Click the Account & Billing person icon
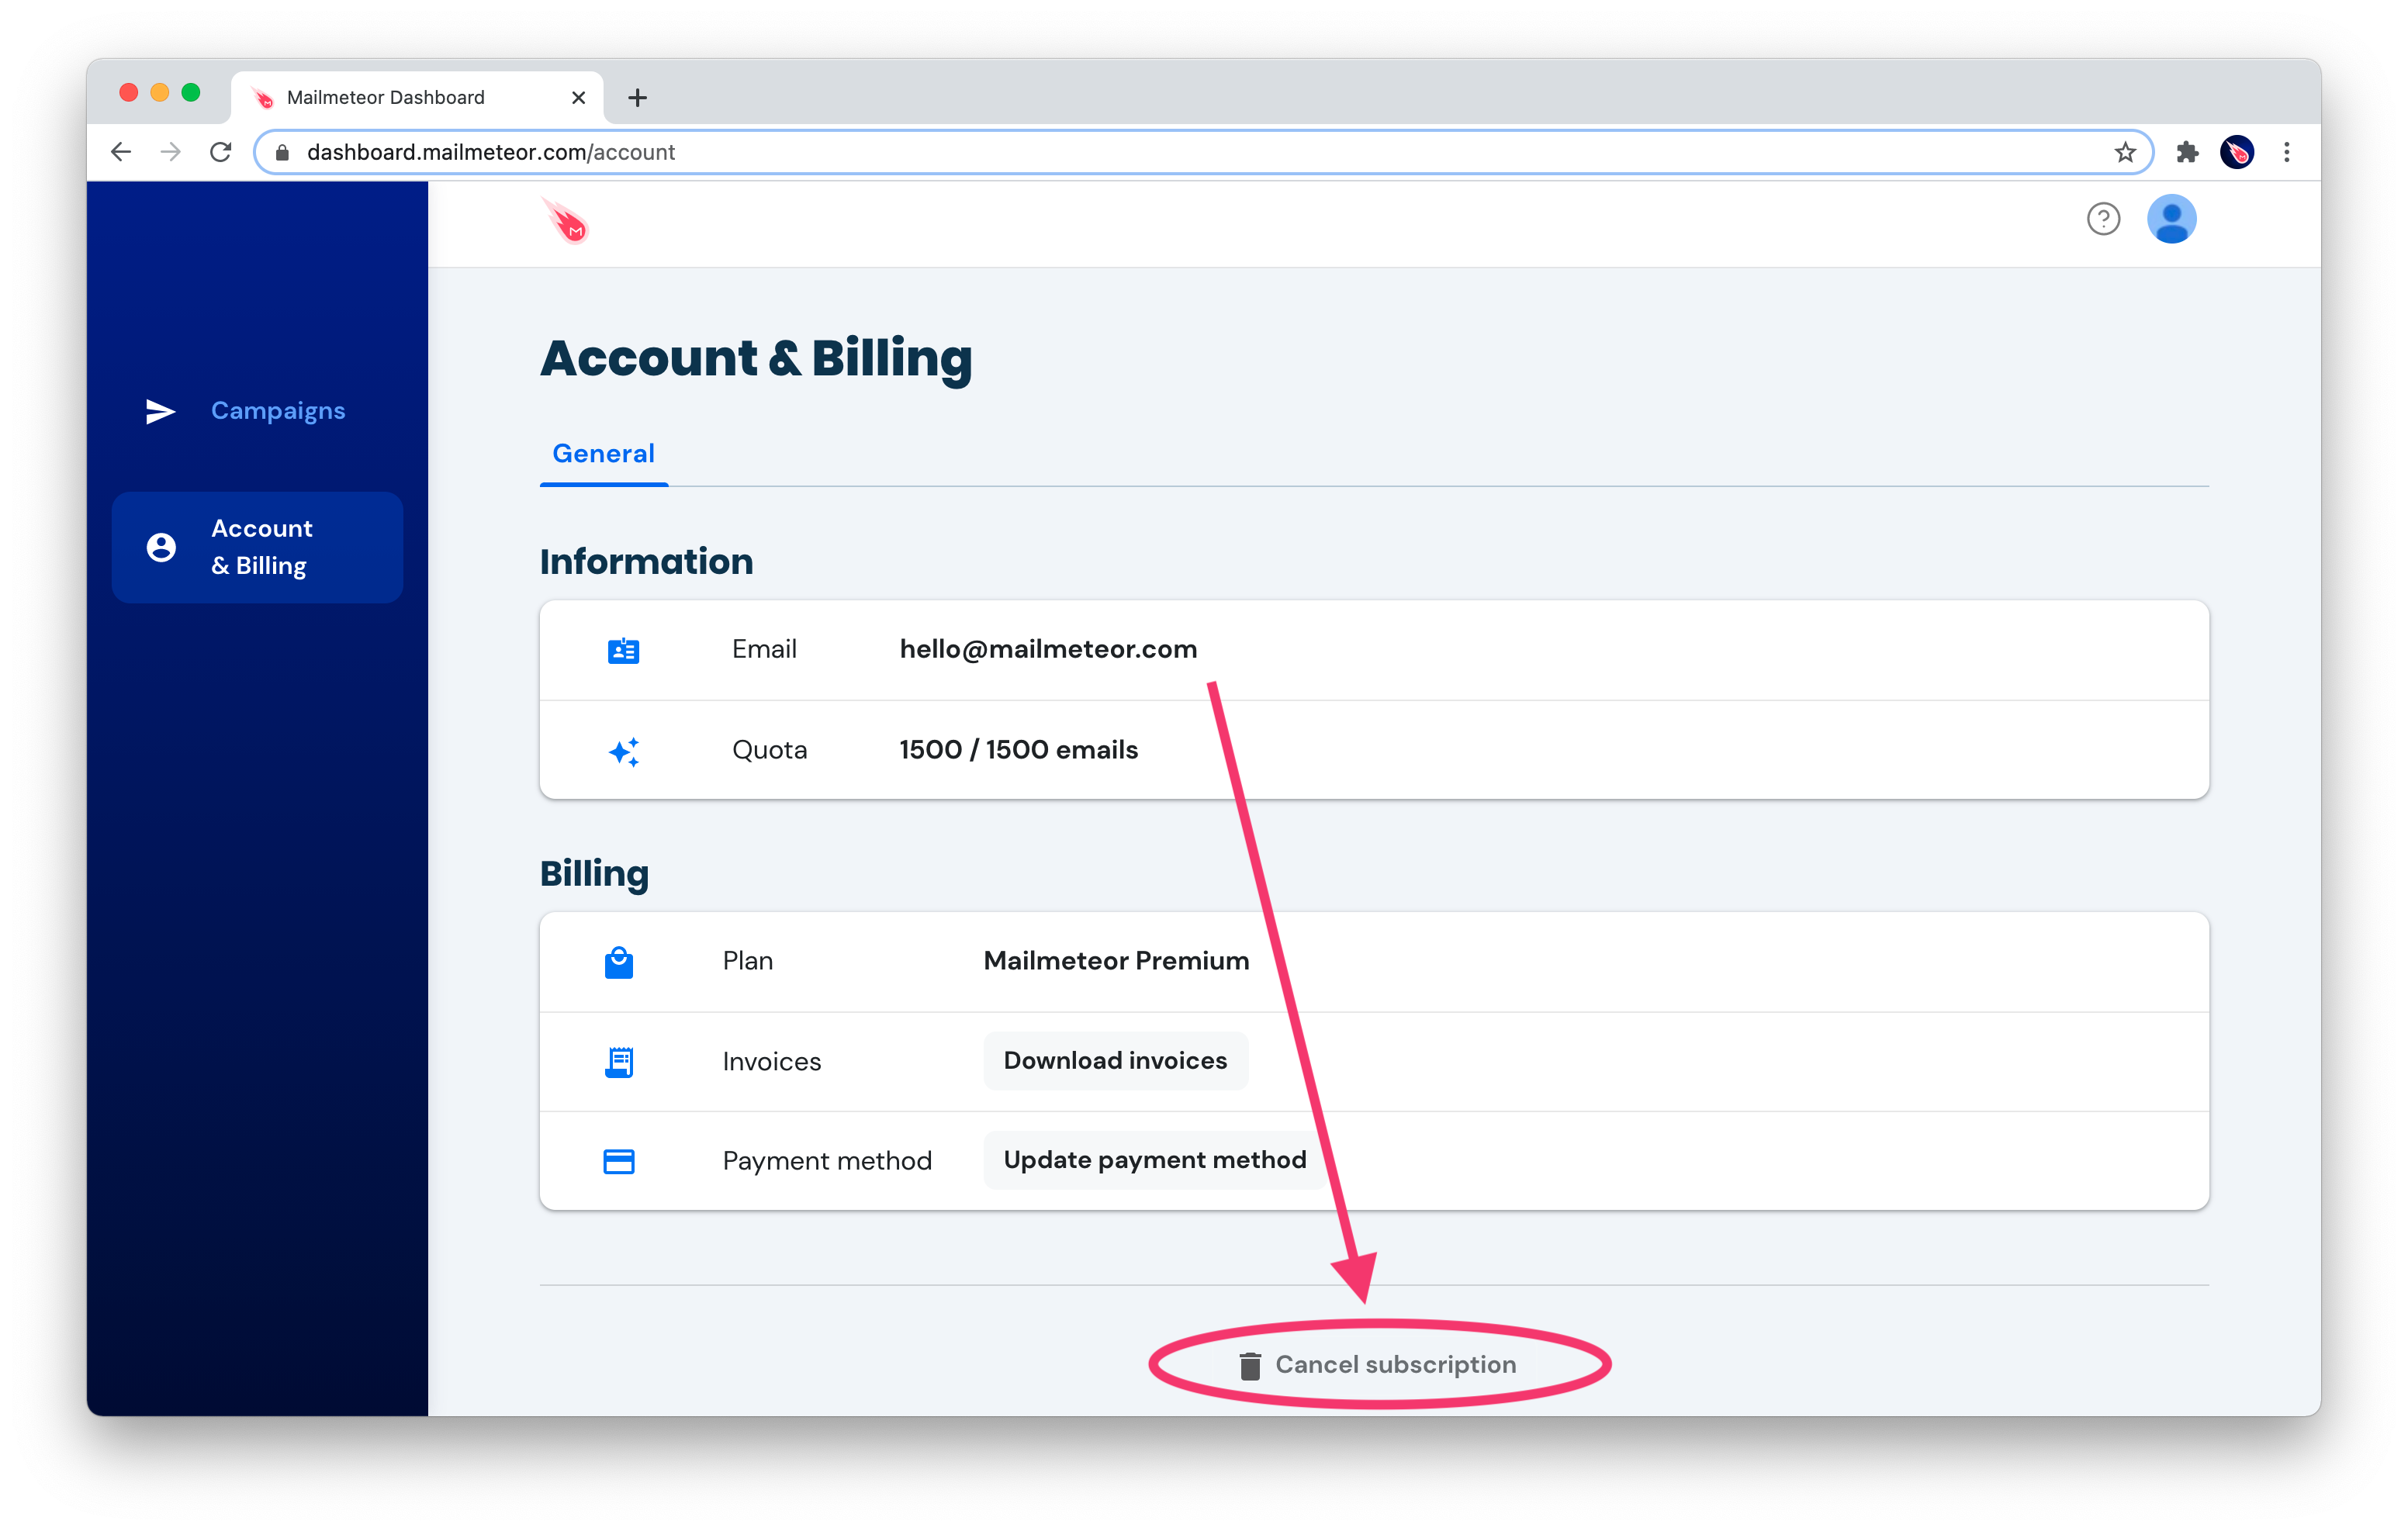 (161, 547)
